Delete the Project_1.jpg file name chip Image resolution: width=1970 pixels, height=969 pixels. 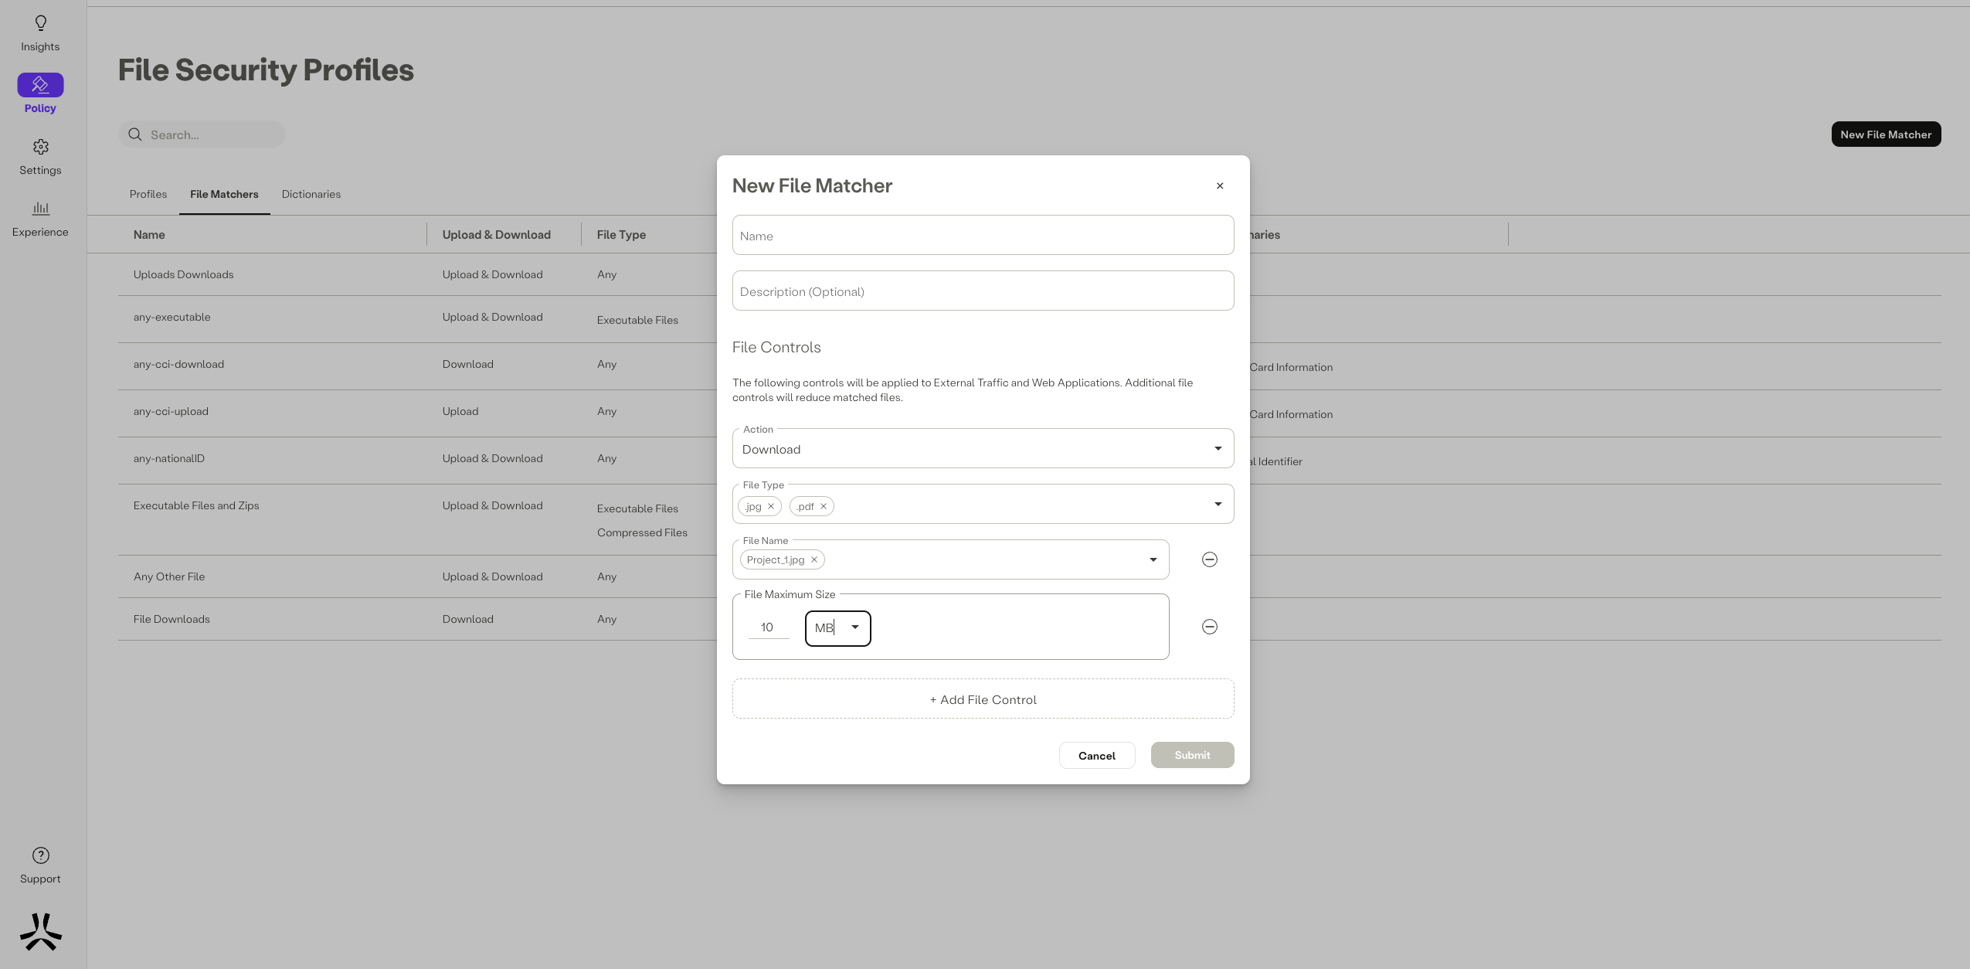813,559
